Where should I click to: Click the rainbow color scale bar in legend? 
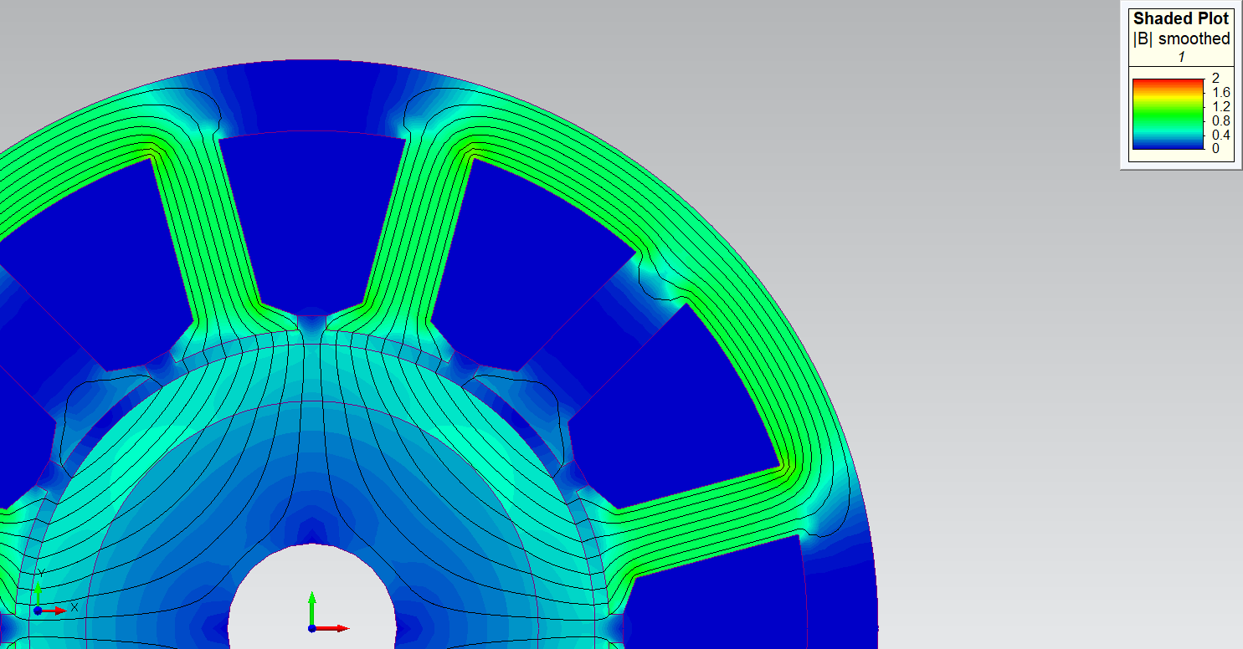1168,114
